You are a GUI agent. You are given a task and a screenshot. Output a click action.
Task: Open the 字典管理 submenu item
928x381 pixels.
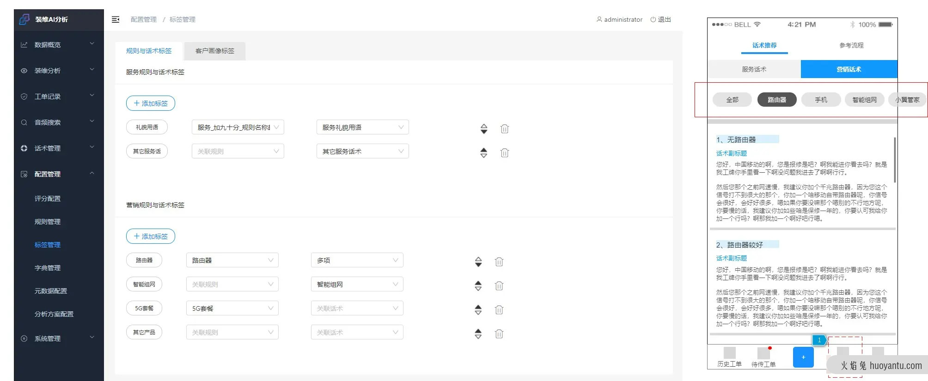[48, 268]
